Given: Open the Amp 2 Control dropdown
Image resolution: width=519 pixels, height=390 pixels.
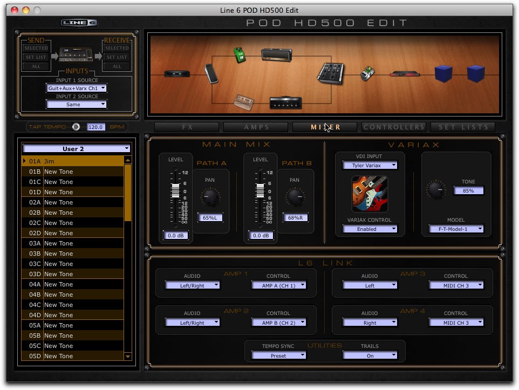Looking at the screenshot, I should click(x=279, y=323).
